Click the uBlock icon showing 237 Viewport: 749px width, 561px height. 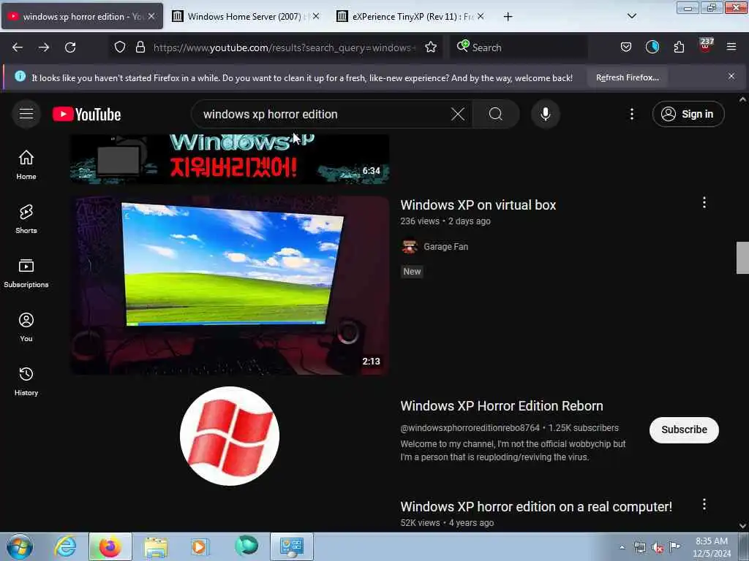point(706,46)
